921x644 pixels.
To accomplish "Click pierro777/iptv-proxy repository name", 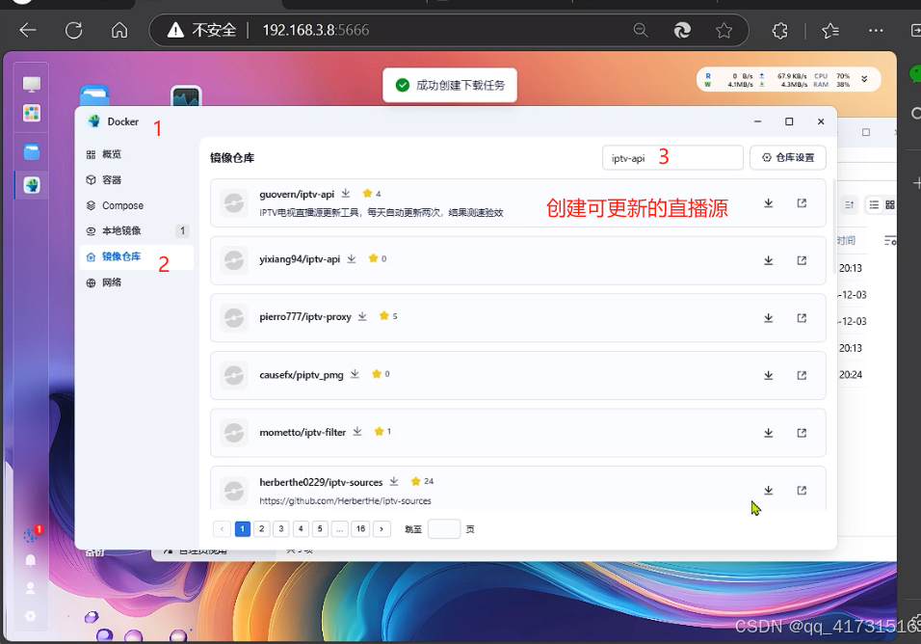I will [305, 317].
